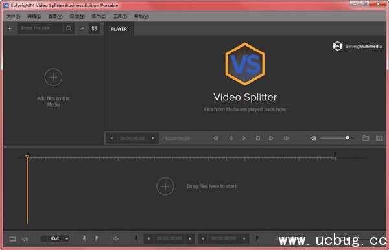
Task: Open the 操作(C) menu
Action: coord(99,16)
